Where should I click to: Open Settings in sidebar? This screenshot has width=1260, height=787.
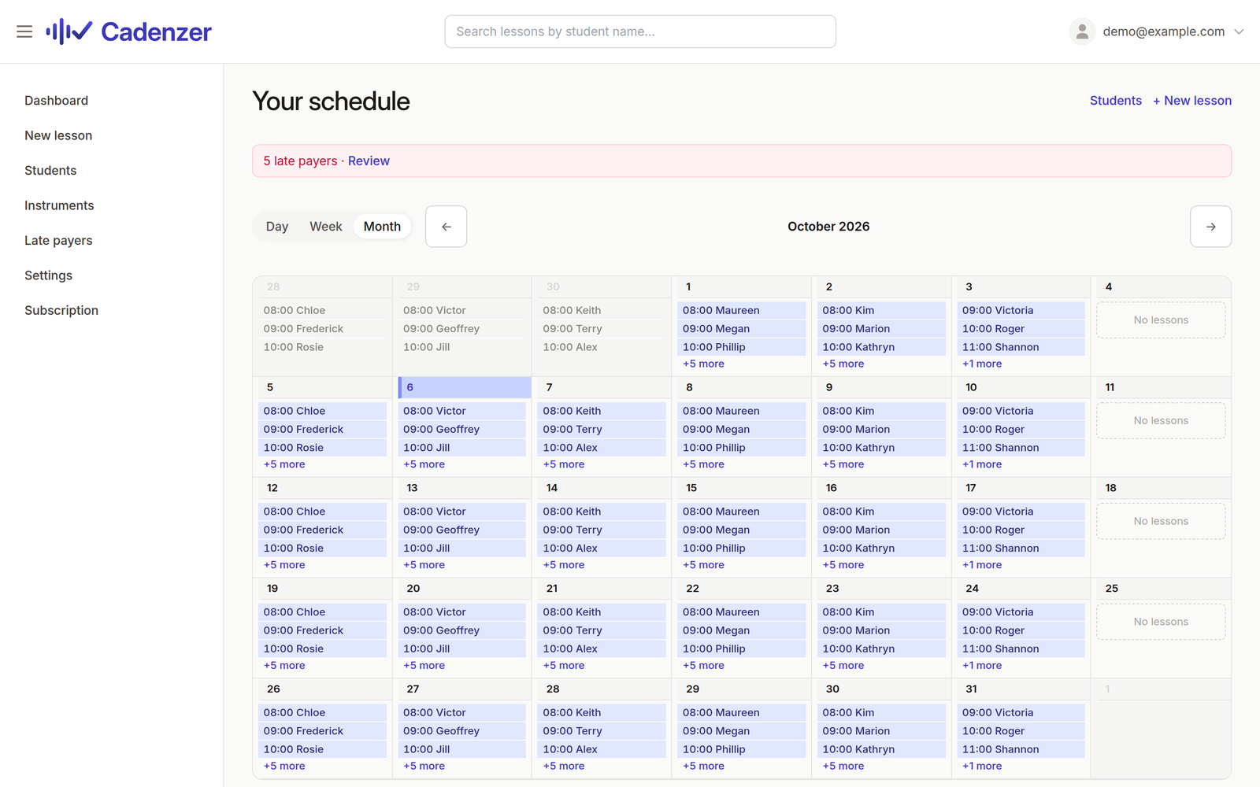[x=48, y=275]
